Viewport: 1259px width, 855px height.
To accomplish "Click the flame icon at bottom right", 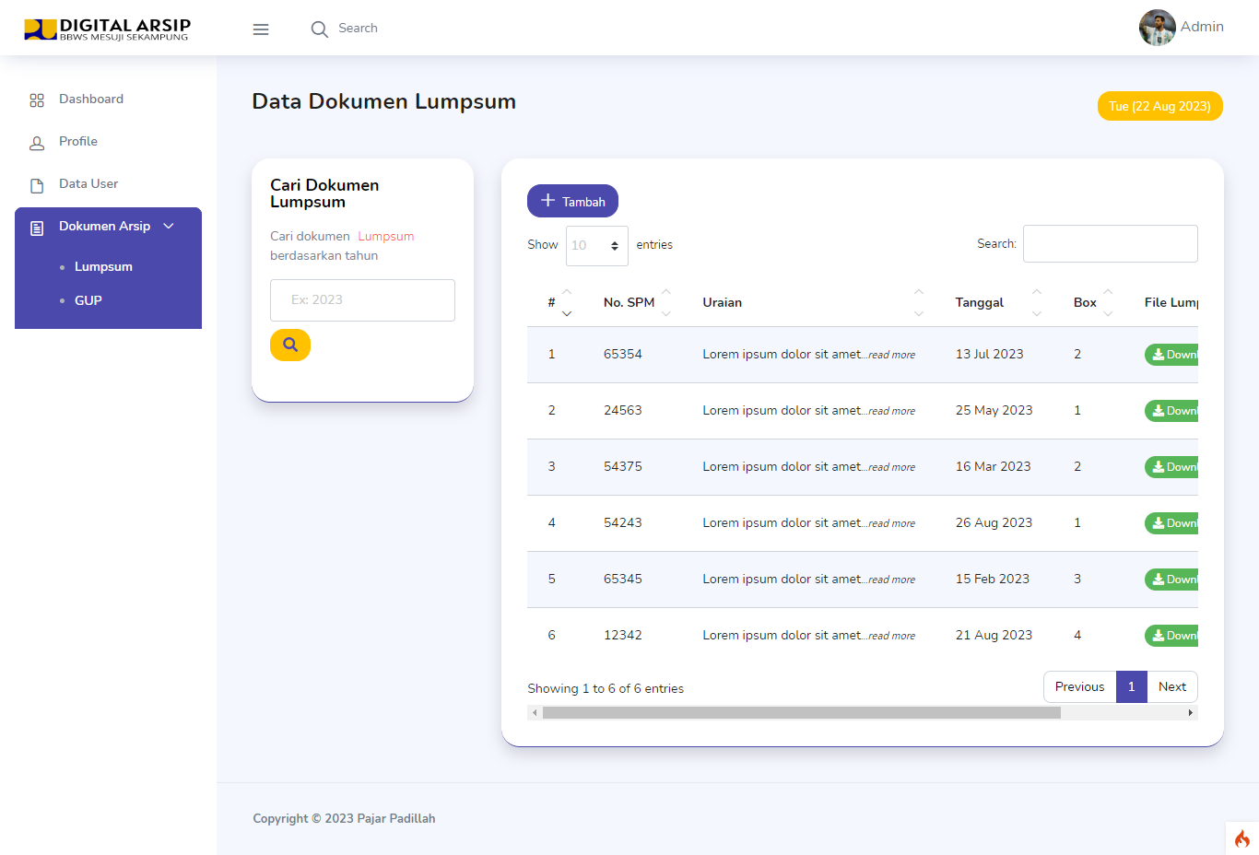I will click(1241, 839).
